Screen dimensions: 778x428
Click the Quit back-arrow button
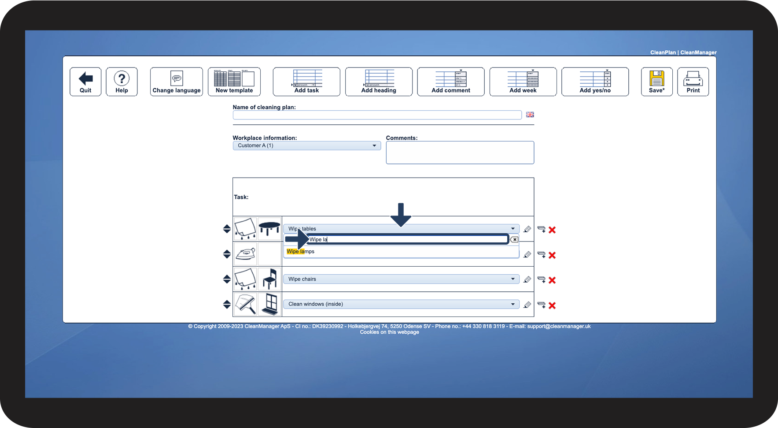pos(85,82)
